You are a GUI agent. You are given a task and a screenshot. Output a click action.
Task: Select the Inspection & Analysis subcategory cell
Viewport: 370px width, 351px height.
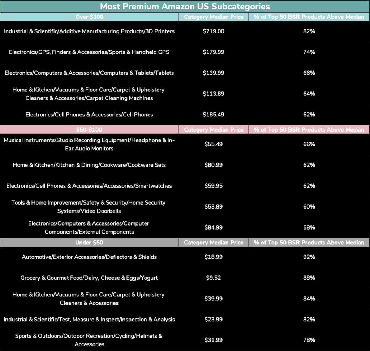[89, 320]
